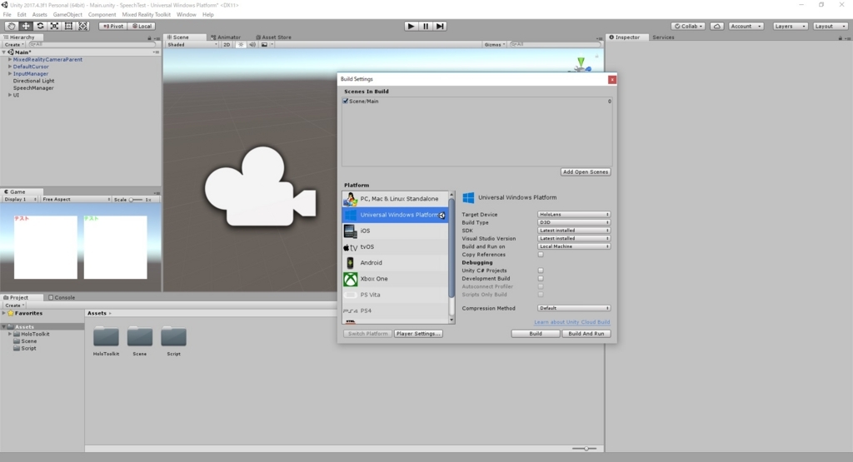Select the Rect transform tool

pos(68,26)
